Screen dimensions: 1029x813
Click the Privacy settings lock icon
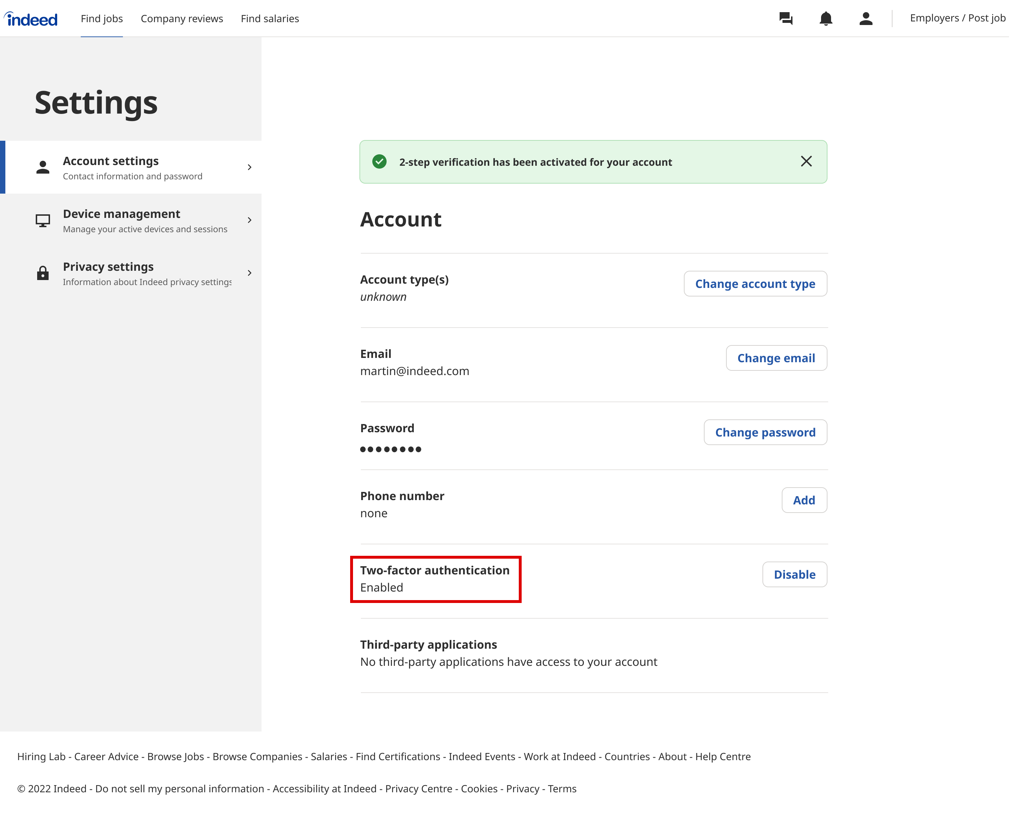[x=43, y=273]
